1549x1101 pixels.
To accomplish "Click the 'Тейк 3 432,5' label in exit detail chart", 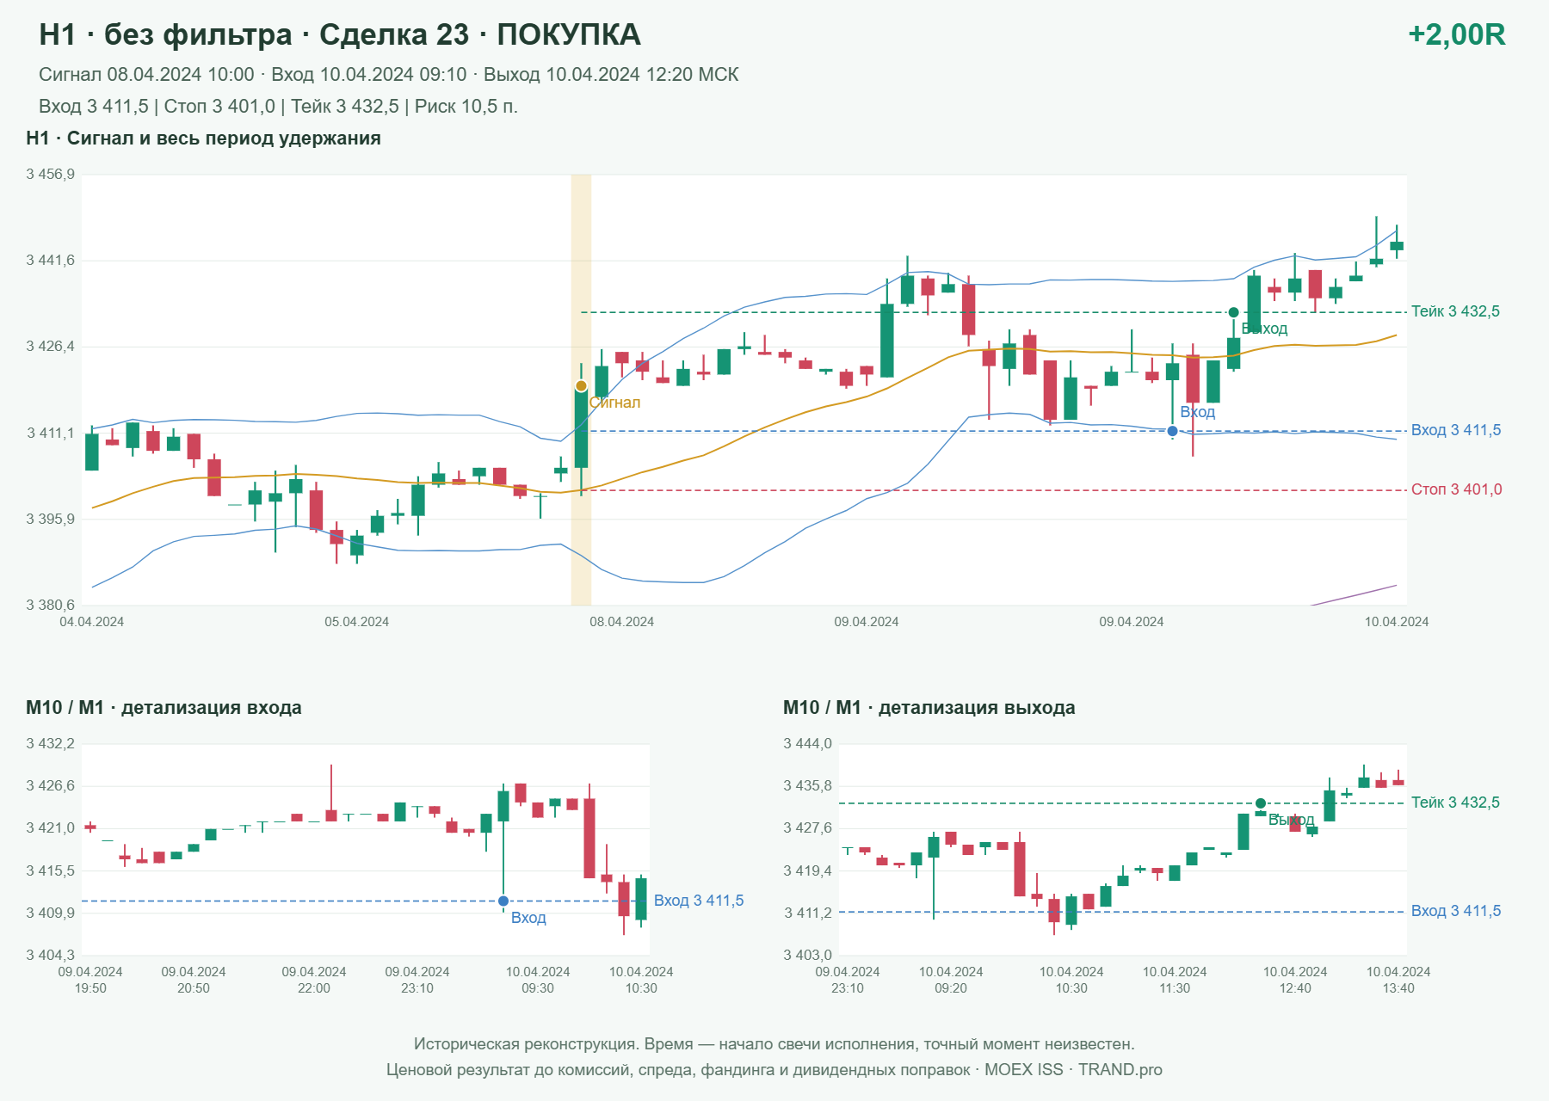I will [1455, 803].
